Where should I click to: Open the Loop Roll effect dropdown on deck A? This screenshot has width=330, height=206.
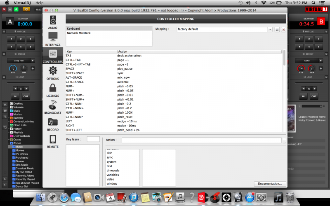(23, 61)
